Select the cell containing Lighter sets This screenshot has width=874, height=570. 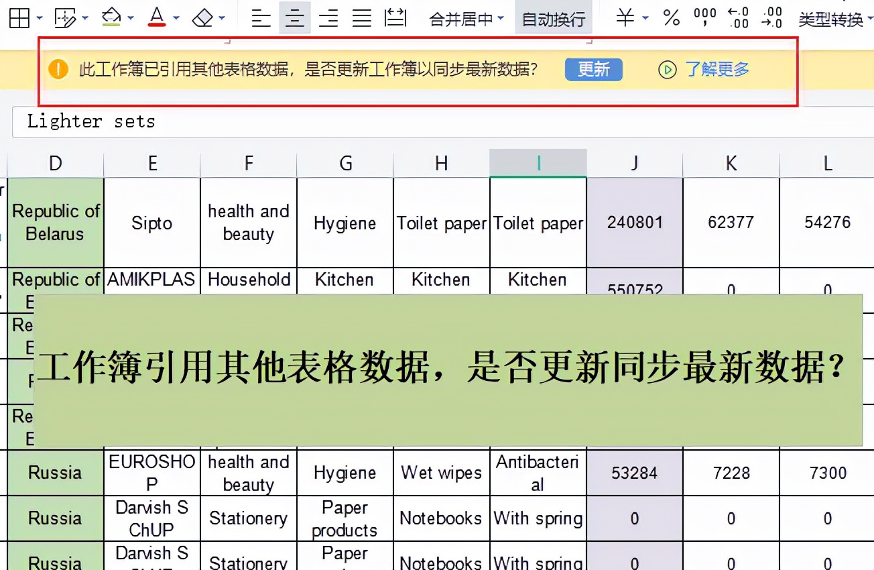click(x=90, y=121)
